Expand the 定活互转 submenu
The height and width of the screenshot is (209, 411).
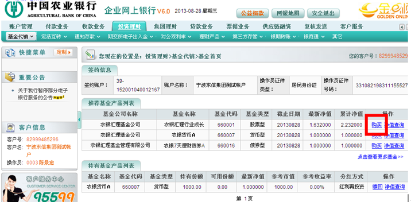pyautogui.click(x=54, y=37)
